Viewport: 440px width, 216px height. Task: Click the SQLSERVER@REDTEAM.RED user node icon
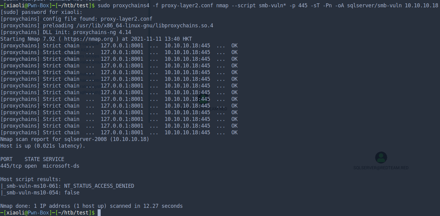tap(381, 158)
